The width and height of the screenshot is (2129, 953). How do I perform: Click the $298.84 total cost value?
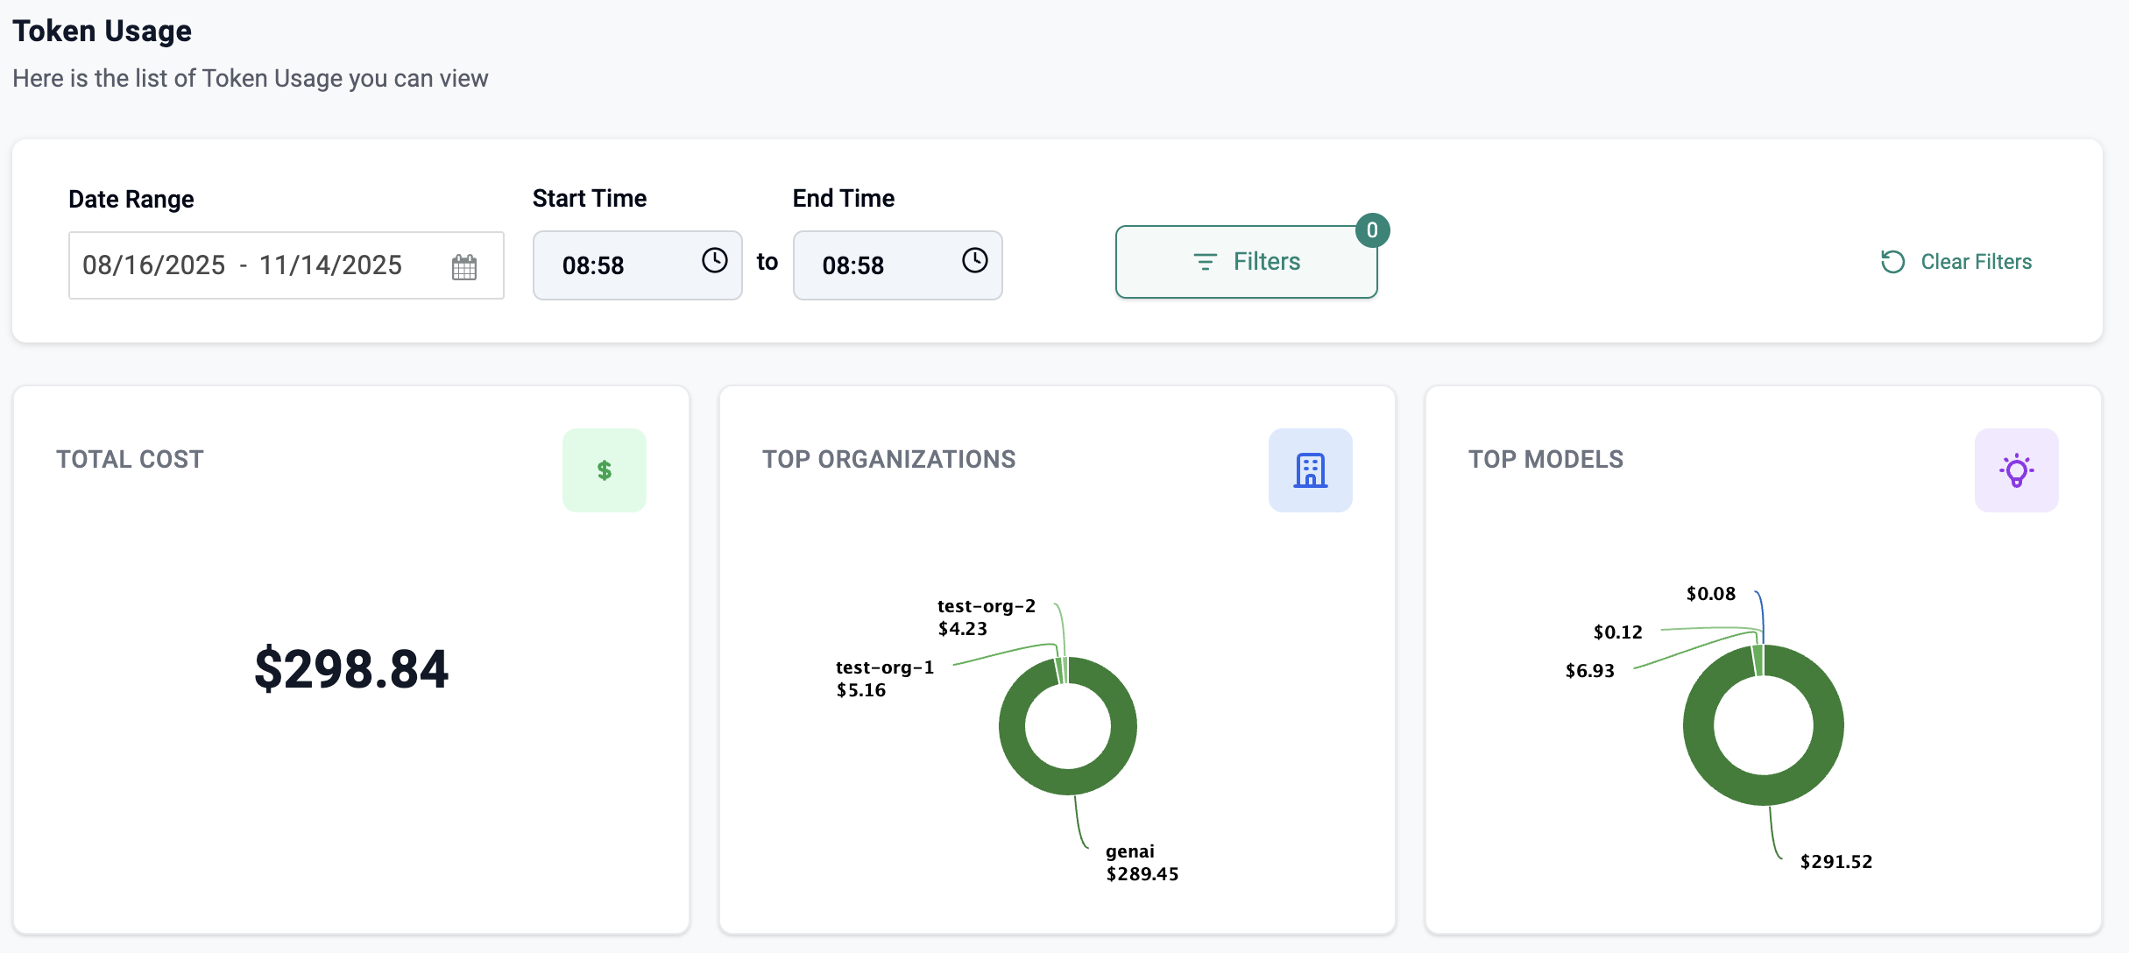click(x=351, y=669)
